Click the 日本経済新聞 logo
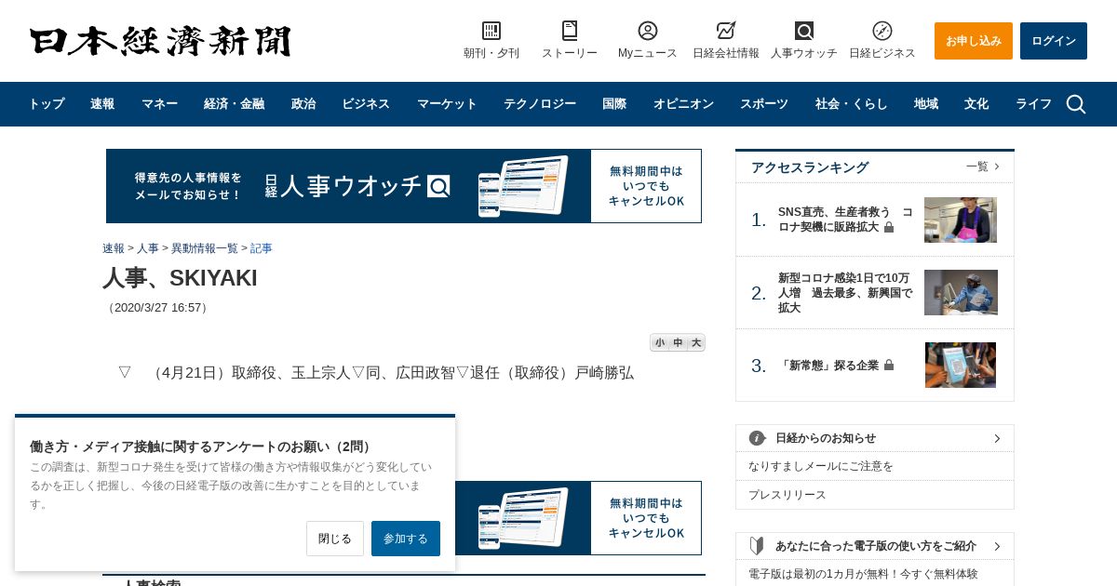 (160, 41)
